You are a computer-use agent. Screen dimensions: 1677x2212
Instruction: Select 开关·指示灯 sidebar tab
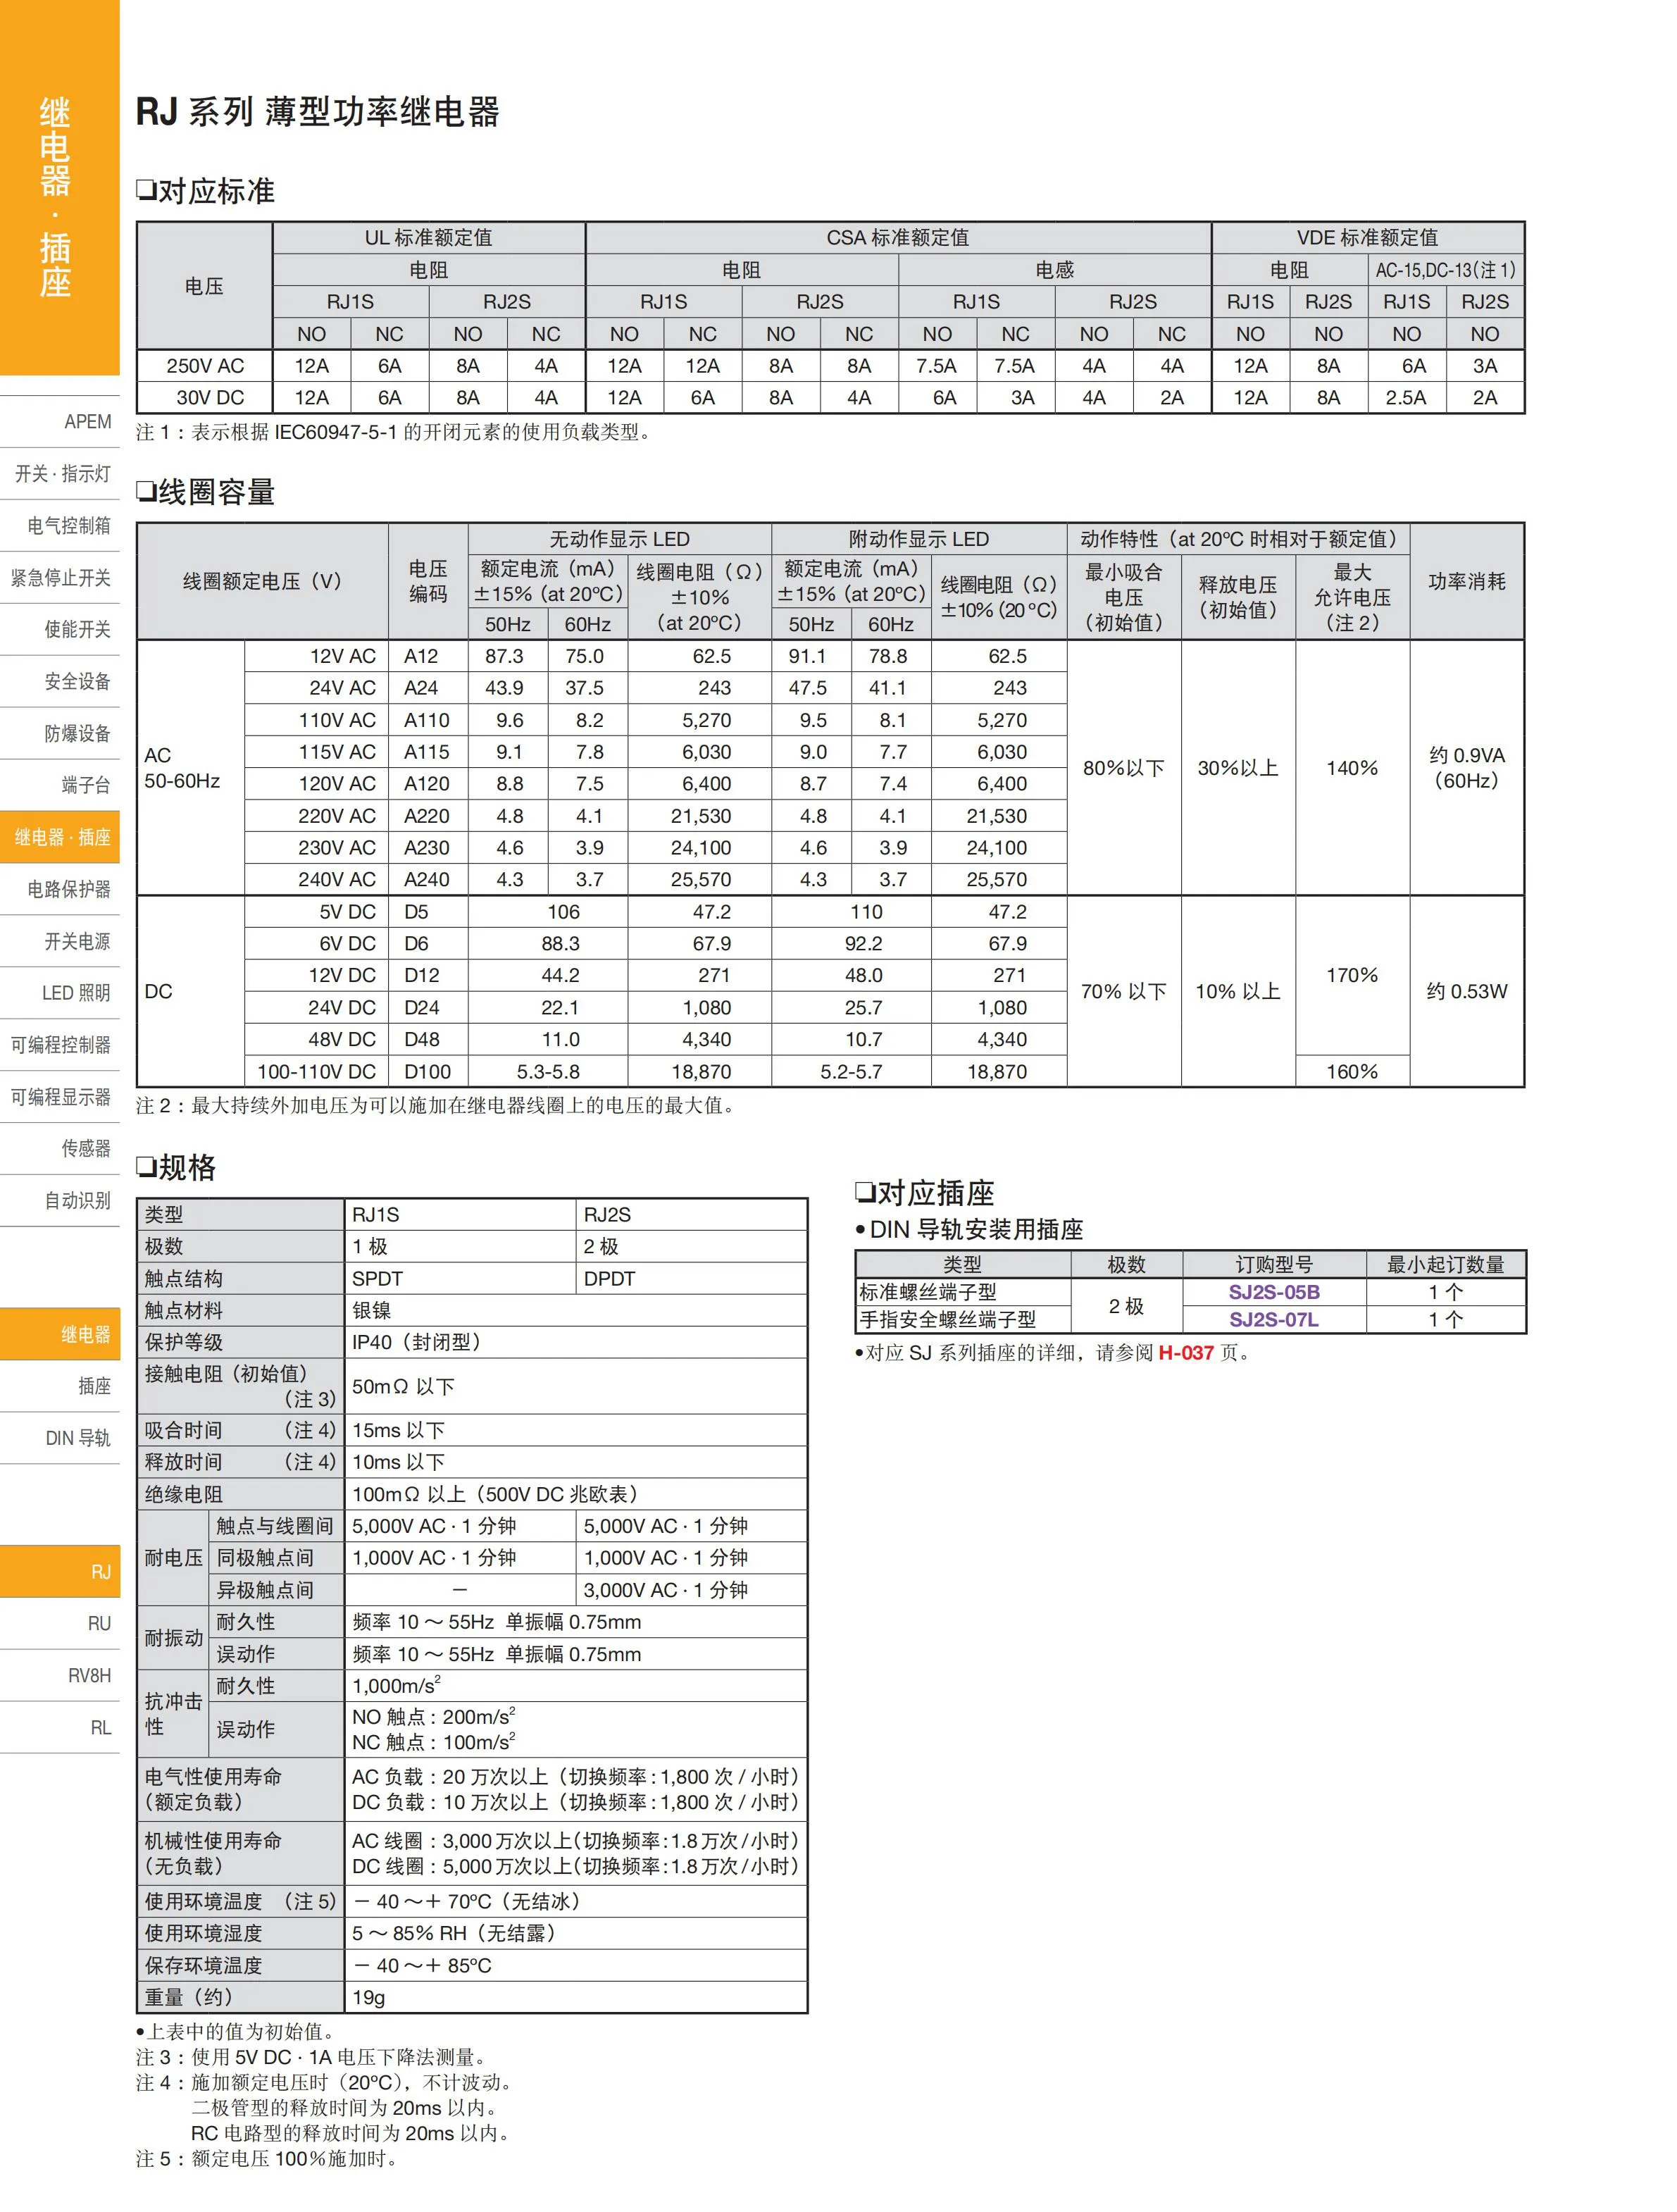63,473
